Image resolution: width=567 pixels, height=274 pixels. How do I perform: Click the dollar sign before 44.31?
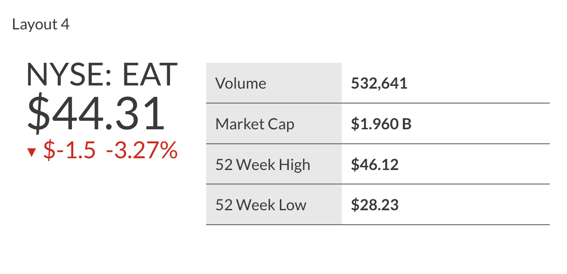pos(39,113)
